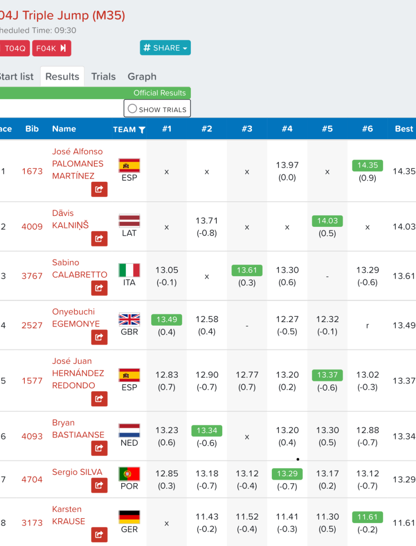Filter by Team column funnel
This screenshot has height=546, width=416.
point(142,130)
